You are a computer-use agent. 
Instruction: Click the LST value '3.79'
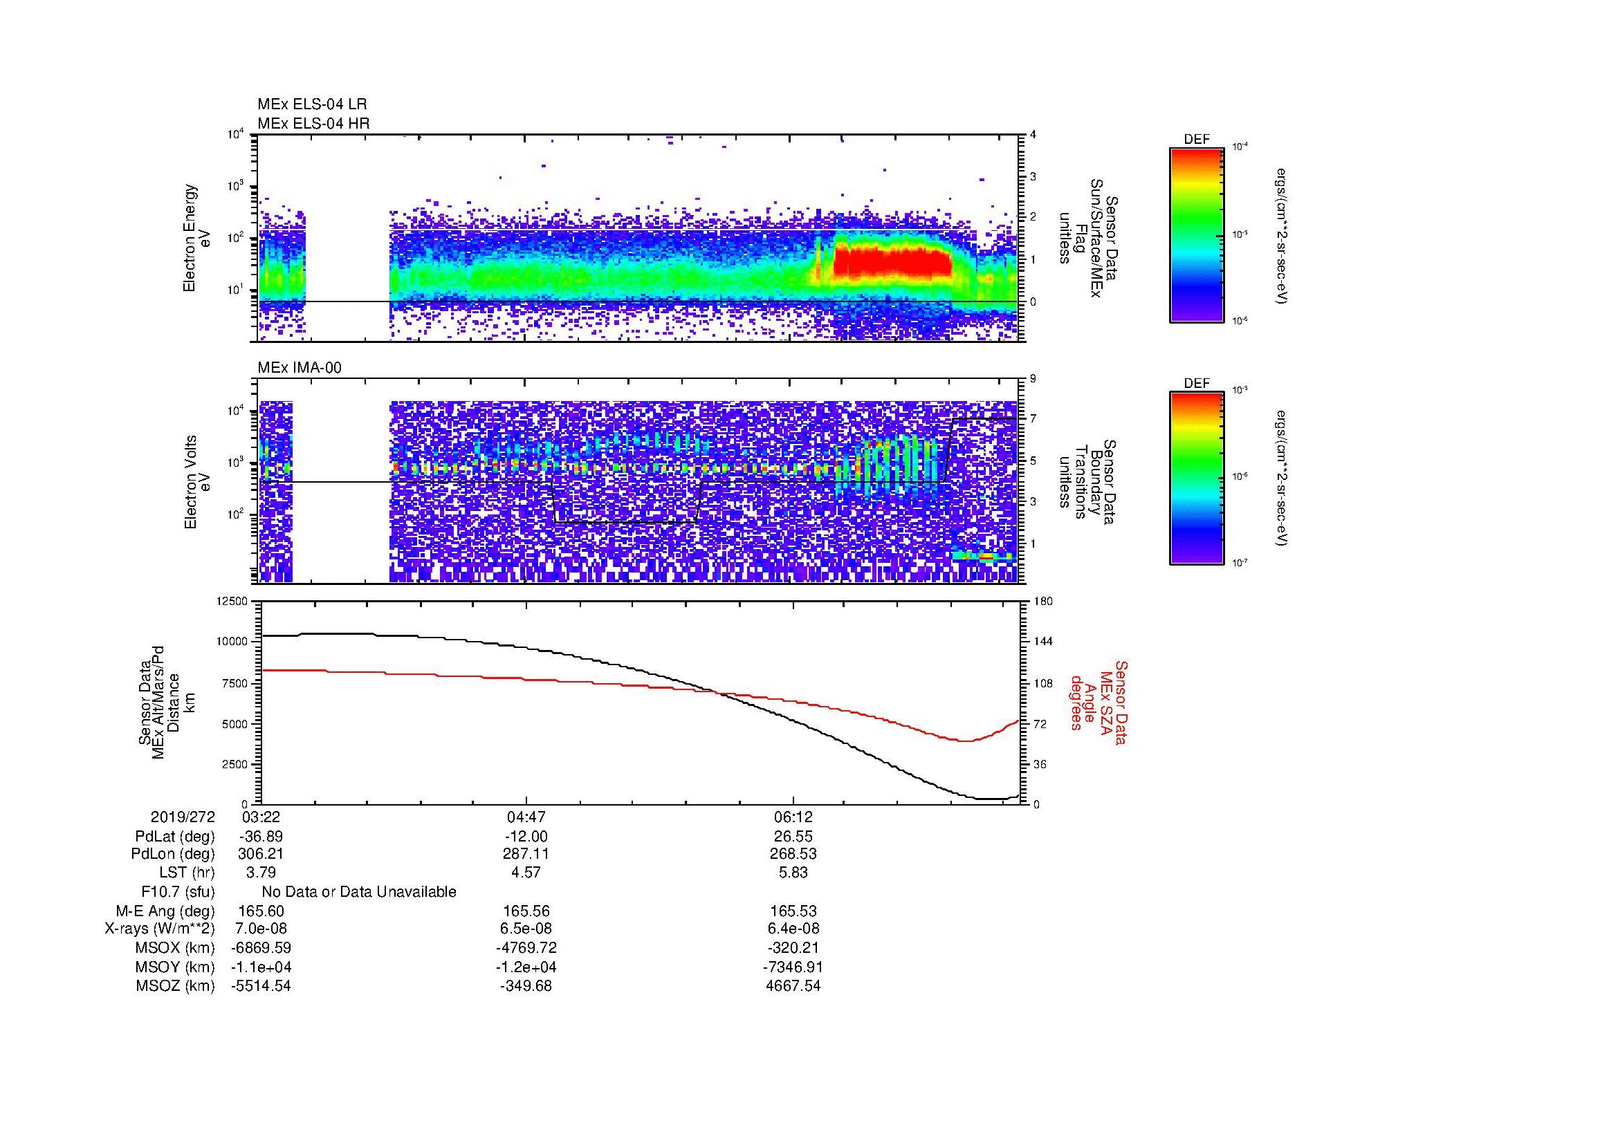click(261, 873)
